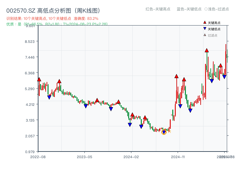Screen dimensions: 252x189
Task: Select the blue 关键低点 triangle icon in legend
Action: (205, 28)
